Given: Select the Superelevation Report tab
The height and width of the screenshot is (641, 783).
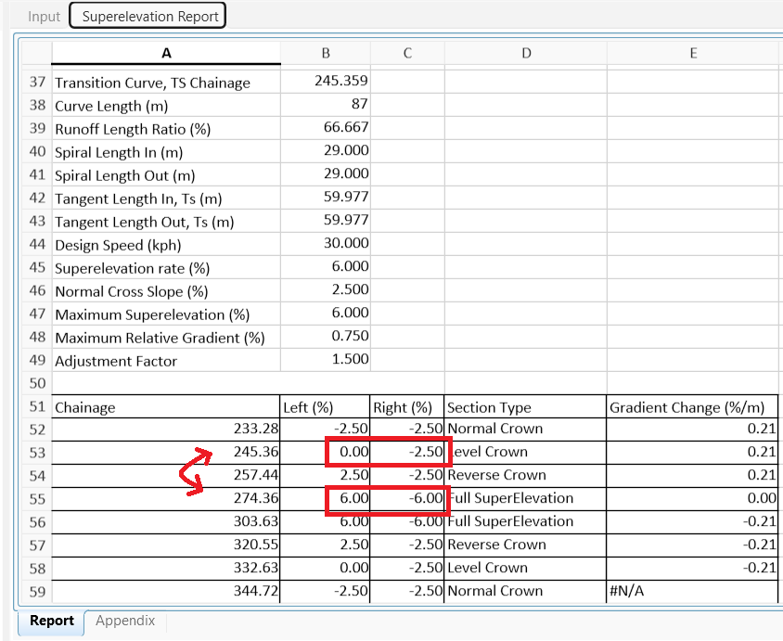Looking at the screenshot, I should point(147,16).
